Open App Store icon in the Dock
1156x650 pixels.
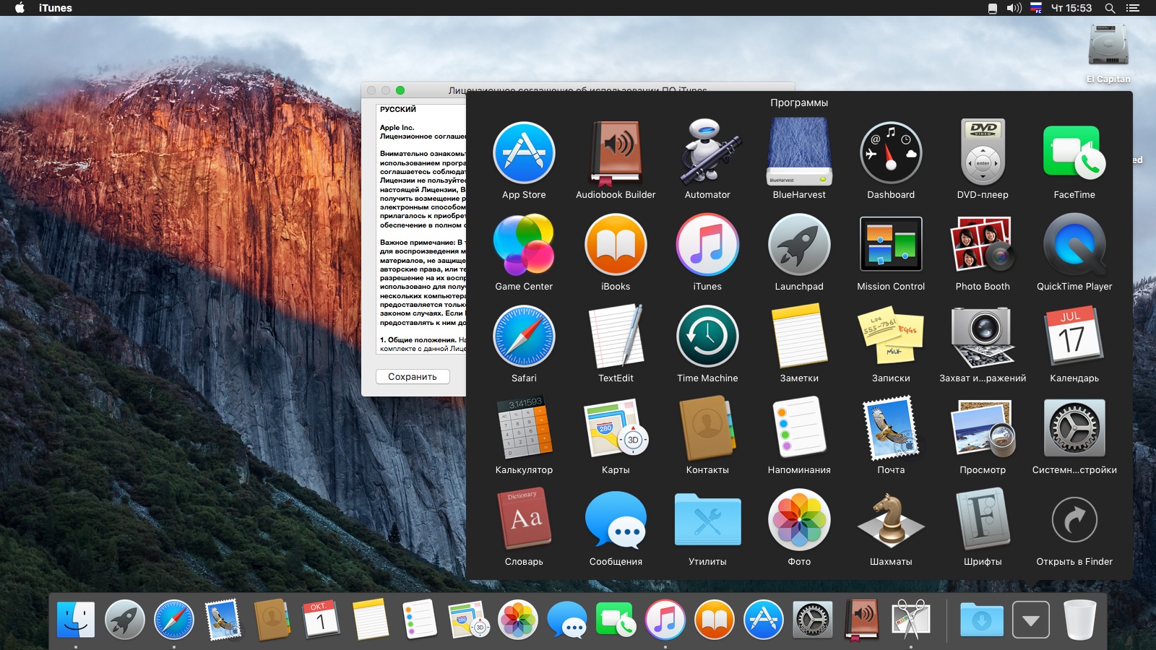coord(764,620)
